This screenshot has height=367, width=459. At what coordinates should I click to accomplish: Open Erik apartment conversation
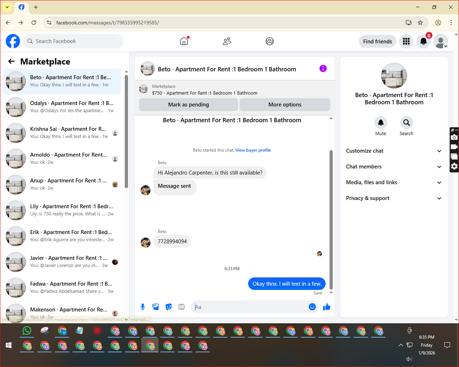(62, 236)
